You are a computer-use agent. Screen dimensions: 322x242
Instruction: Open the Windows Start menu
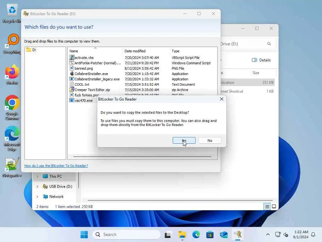(x=84, y=234)
